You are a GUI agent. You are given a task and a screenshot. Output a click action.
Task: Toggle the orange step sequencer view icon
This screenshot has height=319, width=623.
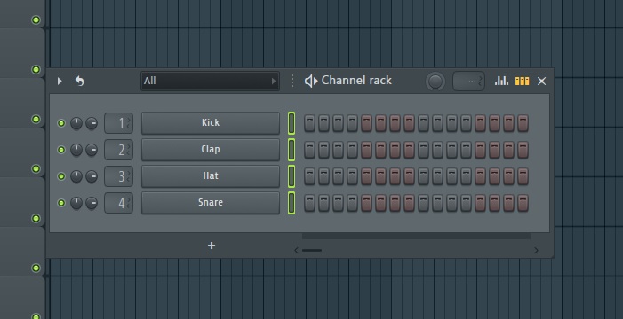coord(522,82)
